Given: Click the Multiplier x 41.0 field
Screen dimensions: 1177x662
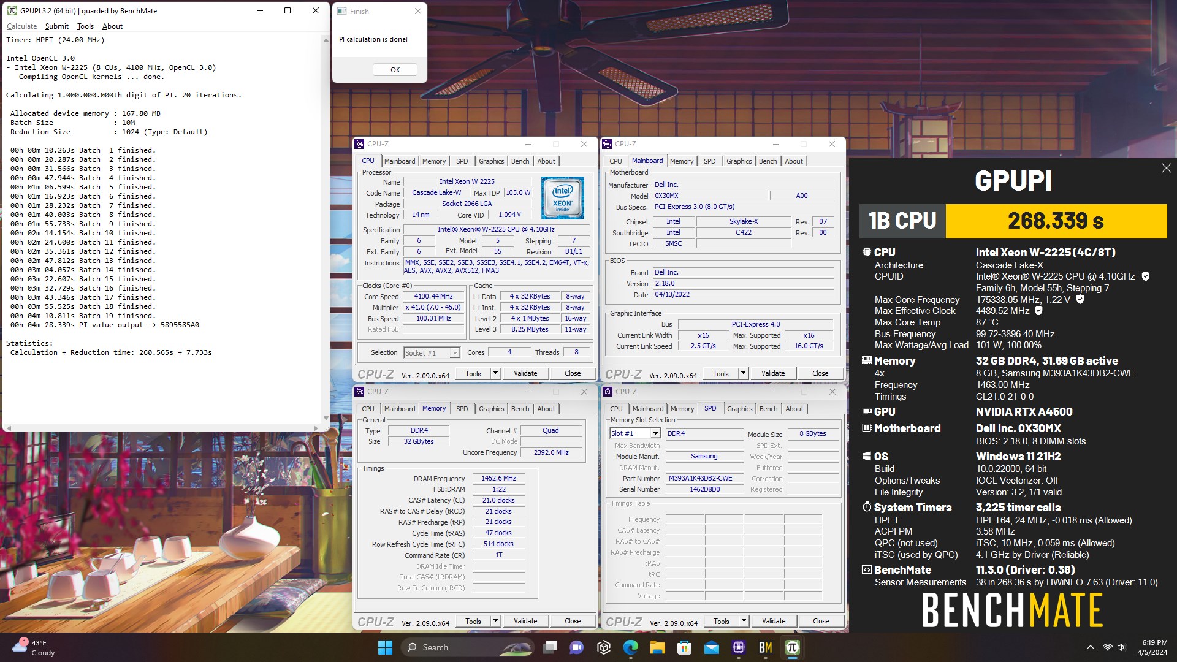Looking at the screenshot, I should point(433,308).
